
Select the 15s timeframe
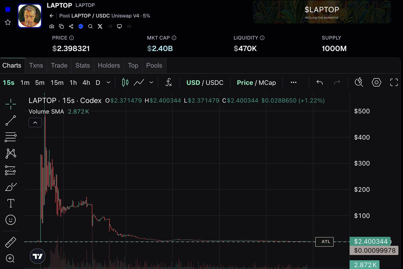(x=9, y=83)
